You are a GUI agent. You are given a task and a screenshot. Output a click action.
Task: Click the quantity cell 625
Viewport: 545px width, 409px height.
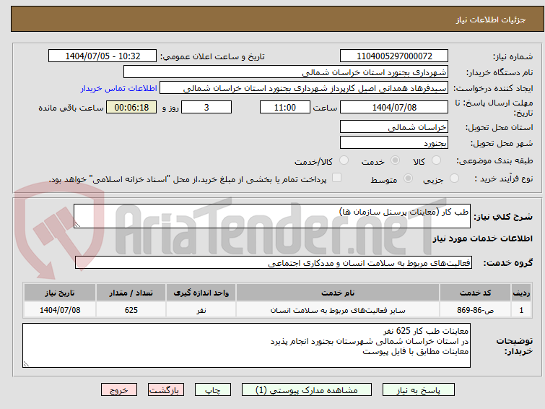(131, 310)
